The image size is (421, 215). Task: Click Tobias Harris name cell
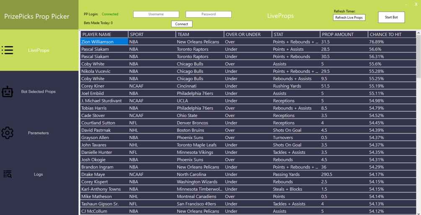coord(104,108)
